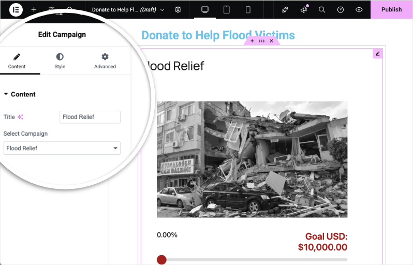This screenshot has height=265, width=413.
Task: Select the Style tab
Action: (x=60, y=61)
